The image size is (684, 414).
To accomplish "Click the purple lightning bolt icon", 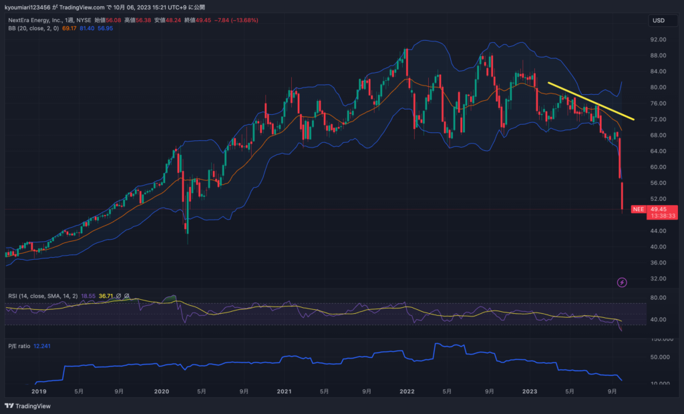I will click(x=622, y=282).
